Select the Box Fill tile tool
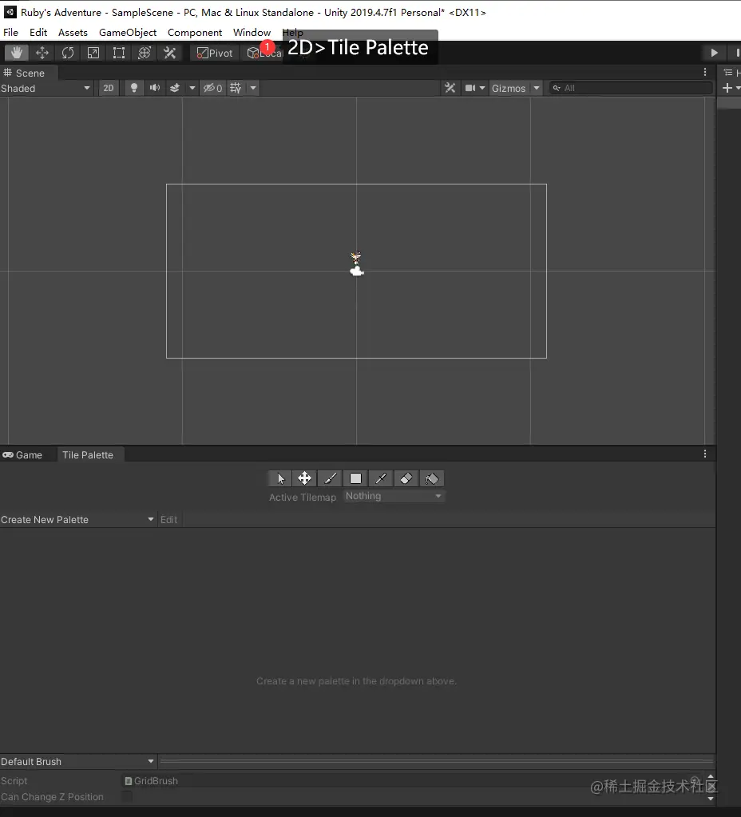741x817 pixels. tap(356, 478)
